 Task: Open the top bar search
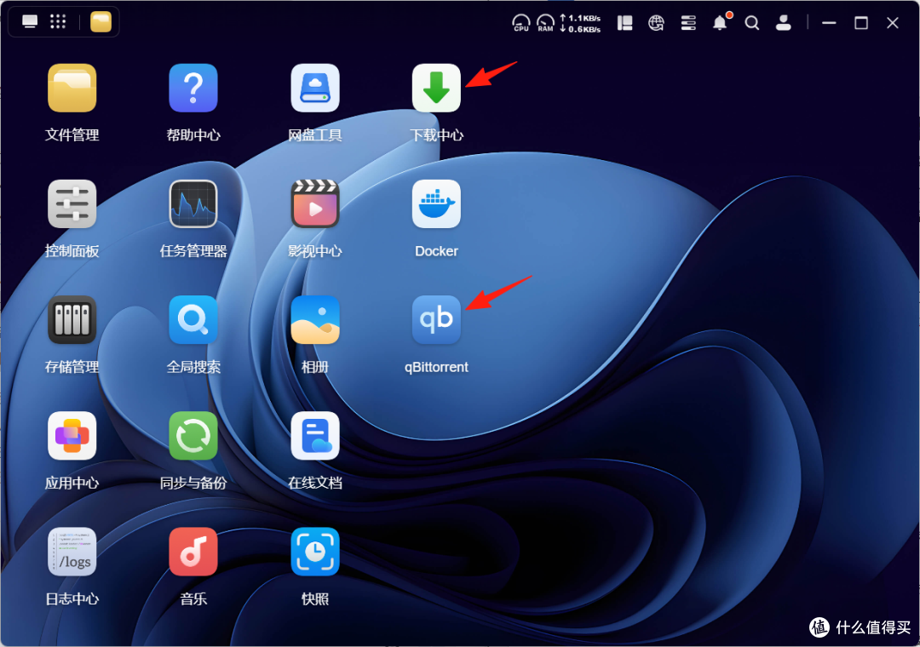[x=751, y=23]
